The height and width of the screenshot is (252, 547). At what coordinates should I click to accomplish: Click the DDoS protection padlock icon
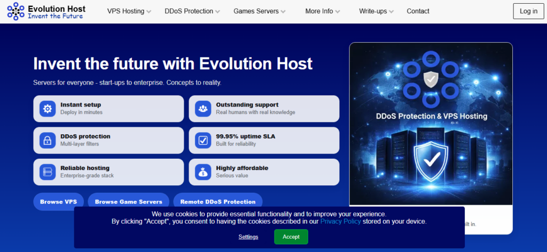48,140
